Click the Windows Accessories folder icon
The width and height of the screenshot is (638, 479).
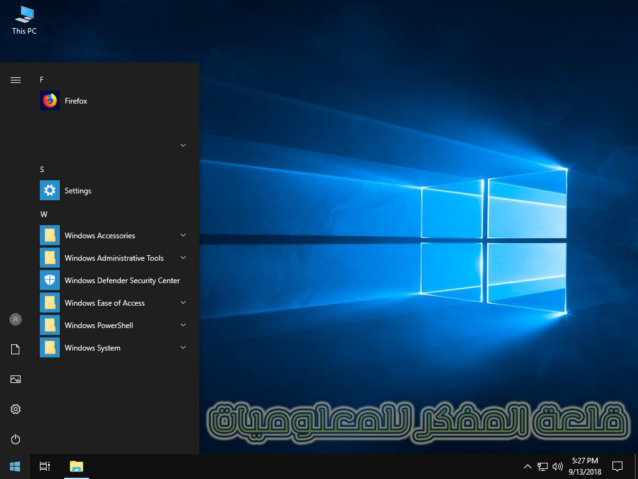point(50,235)
